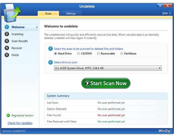Click the Start Scan Now button
This screenshot has width=174, height=135.
106,83
